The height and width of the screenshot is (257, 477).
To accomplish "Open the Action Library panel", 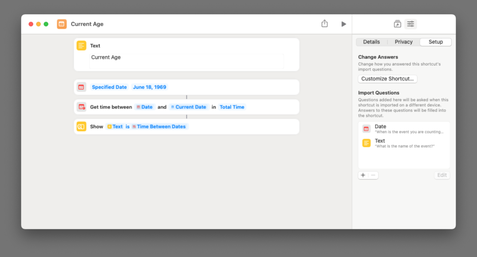I will 397,24.
